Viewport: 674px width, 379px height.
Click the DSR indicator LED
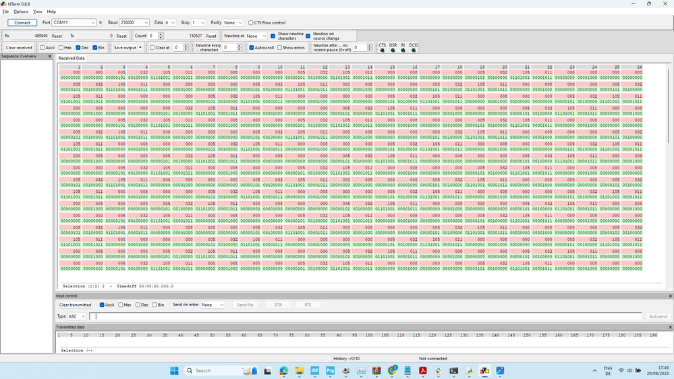tap(393, 51)
